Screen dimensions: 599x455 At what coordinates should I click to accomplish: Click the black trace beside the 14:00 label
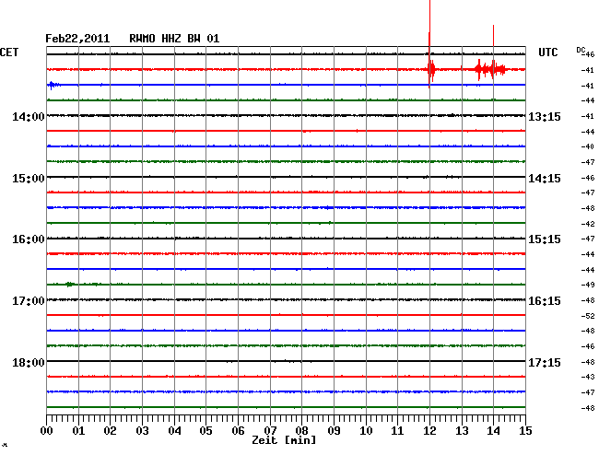pyautogui.click(x=286, y=115)
